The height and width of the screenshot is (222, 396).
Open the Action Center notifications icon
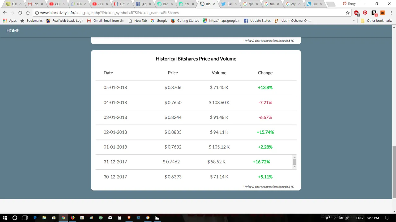pyautogui.click(x=387, y=218)
